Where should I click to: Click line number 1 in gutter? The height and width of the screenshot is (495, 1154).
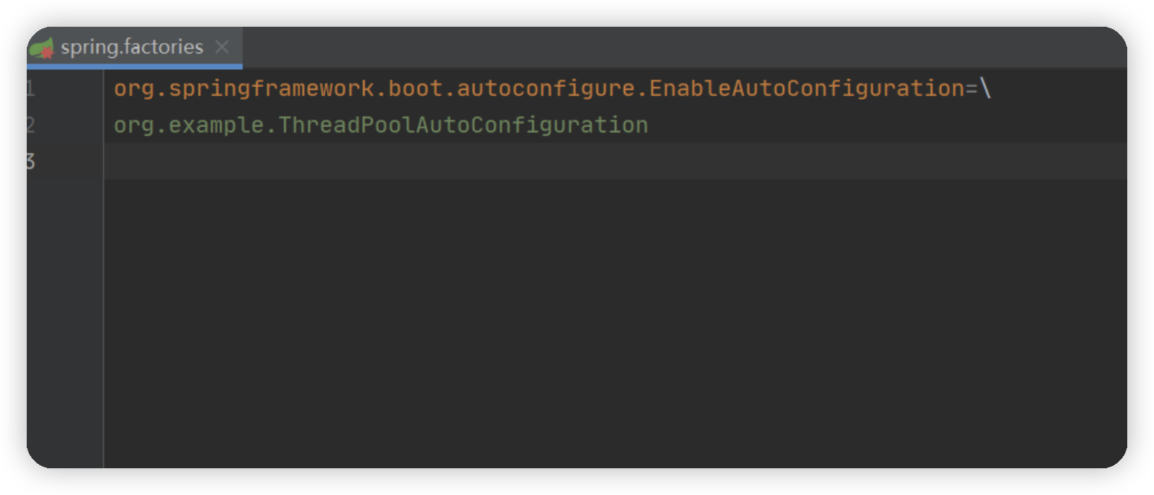30,89
